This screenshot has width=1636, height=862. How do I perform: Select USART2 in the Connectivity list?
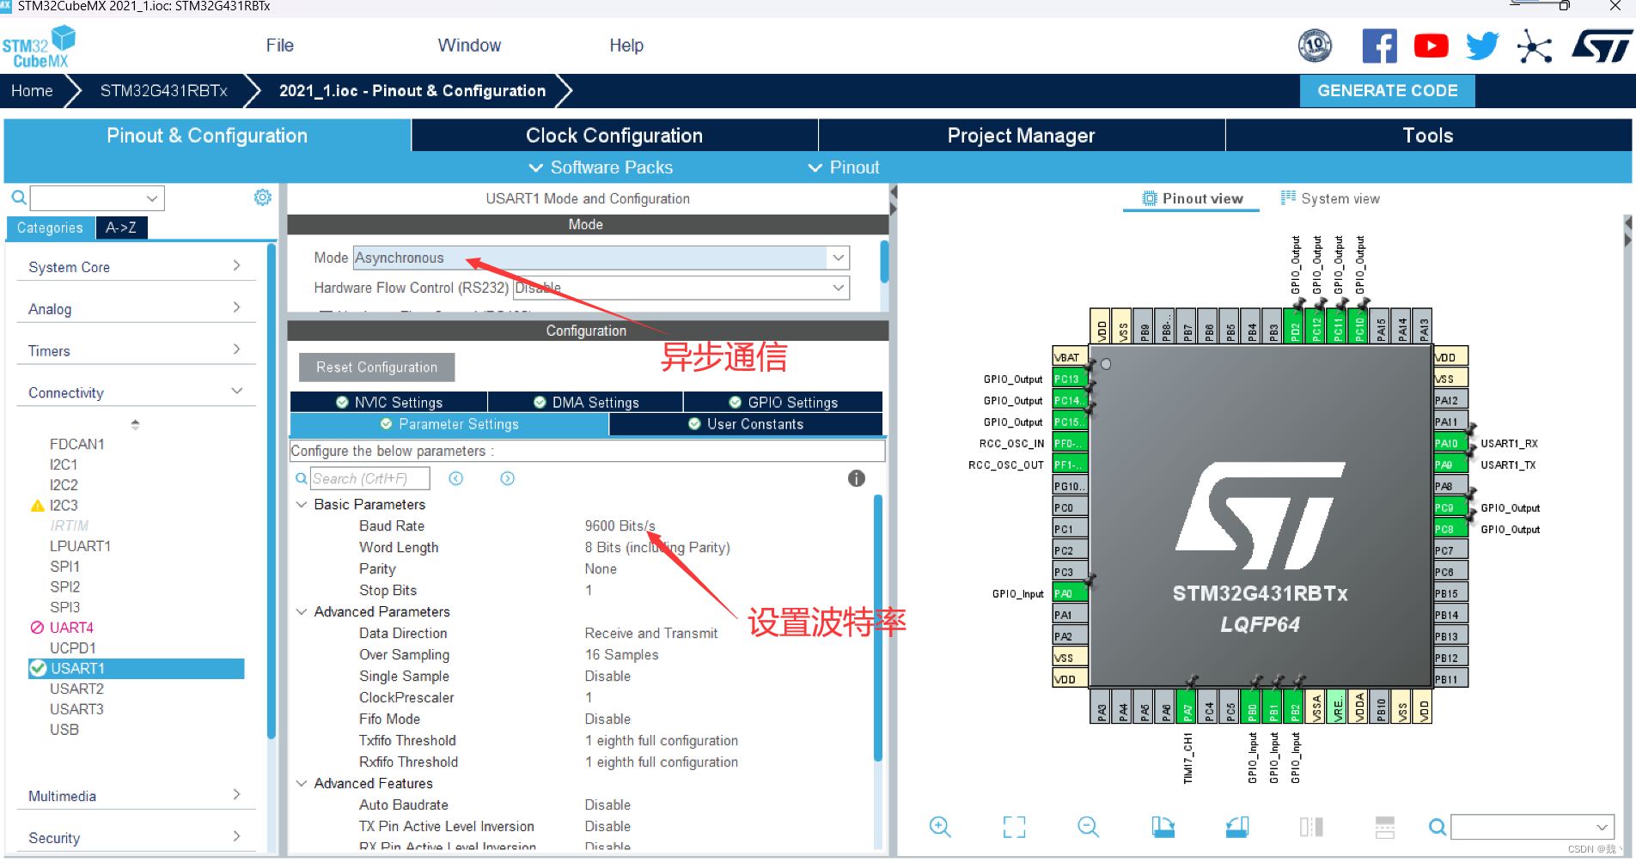76,689
